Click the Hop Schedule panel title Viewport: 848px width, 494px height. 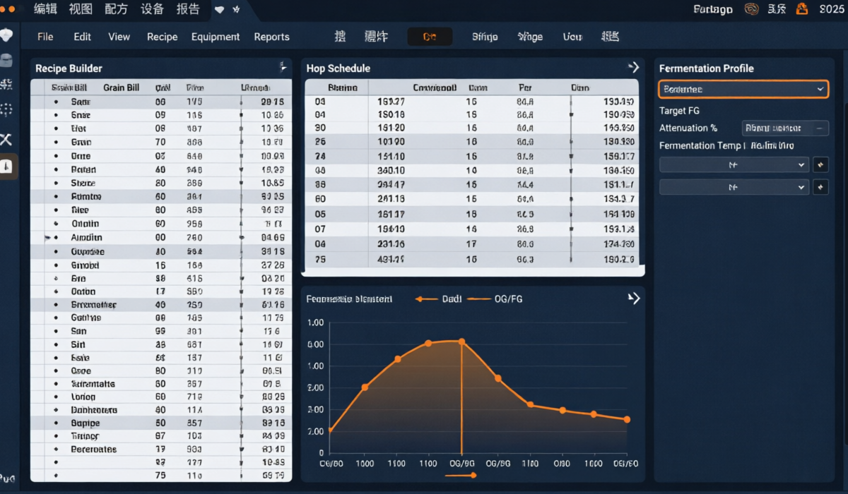pos(338,68)
